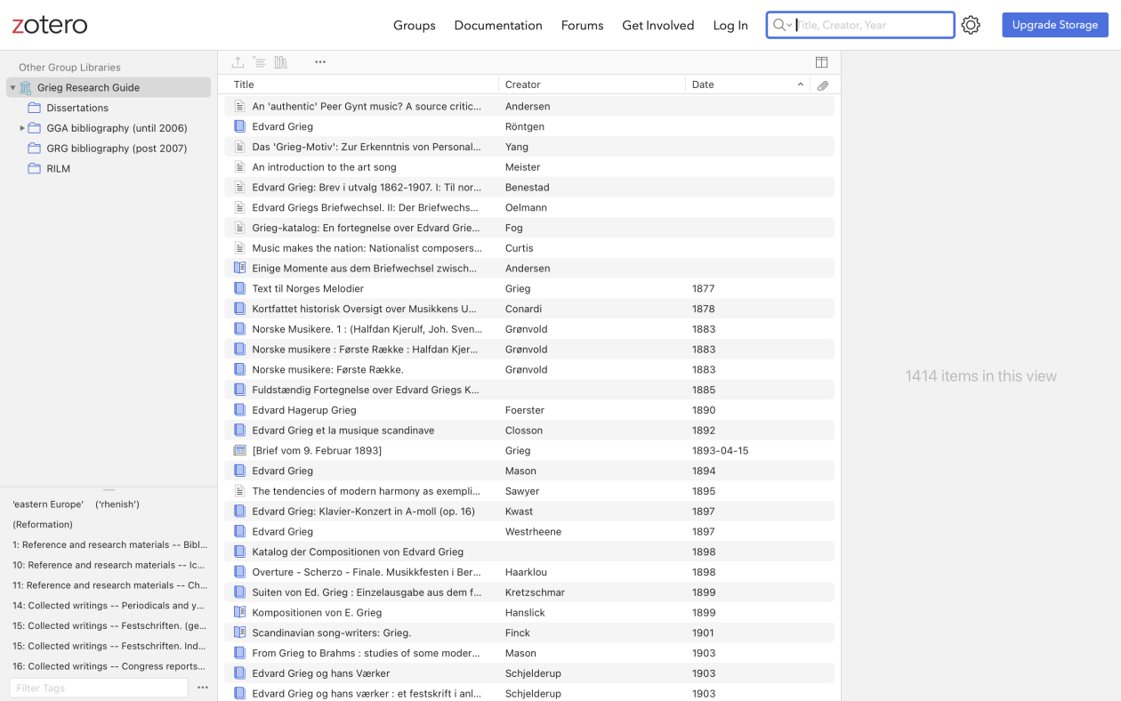This screenshot has height=701, width=1121.
Task: Open the column selector icon
Action: pos(821,62)
